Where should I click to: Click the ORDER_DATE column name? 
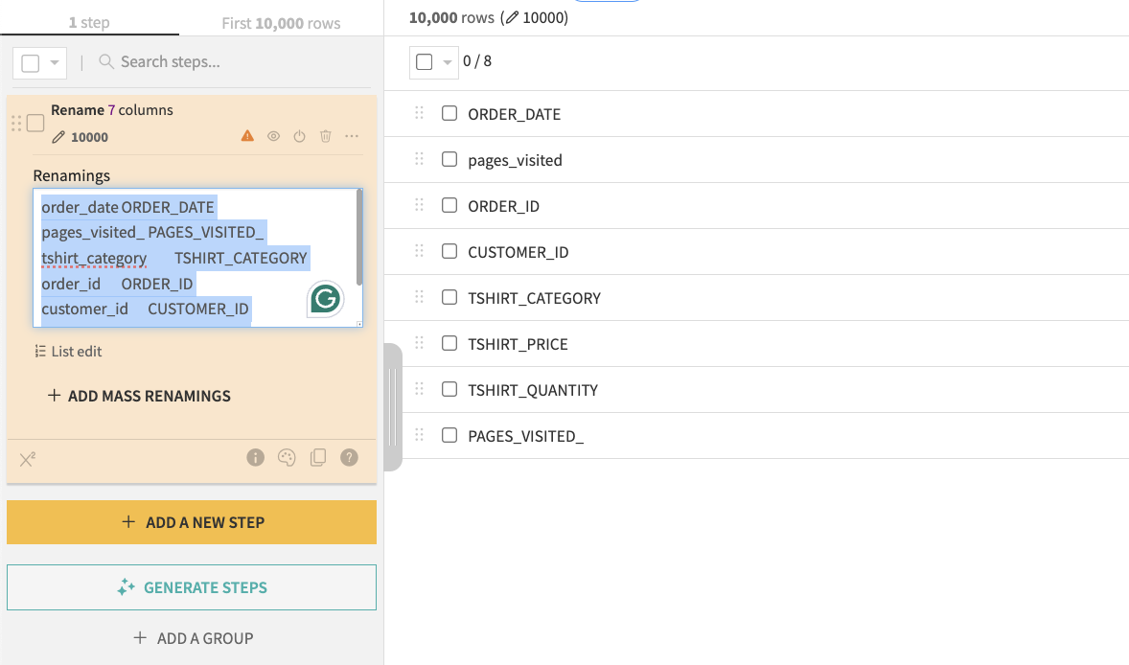(514, 114)
